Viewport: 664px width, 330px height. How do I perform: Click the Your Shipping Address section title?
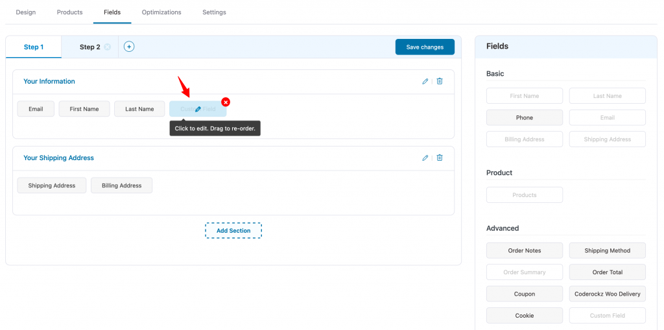pyautogui.click(x=58, y=158)
